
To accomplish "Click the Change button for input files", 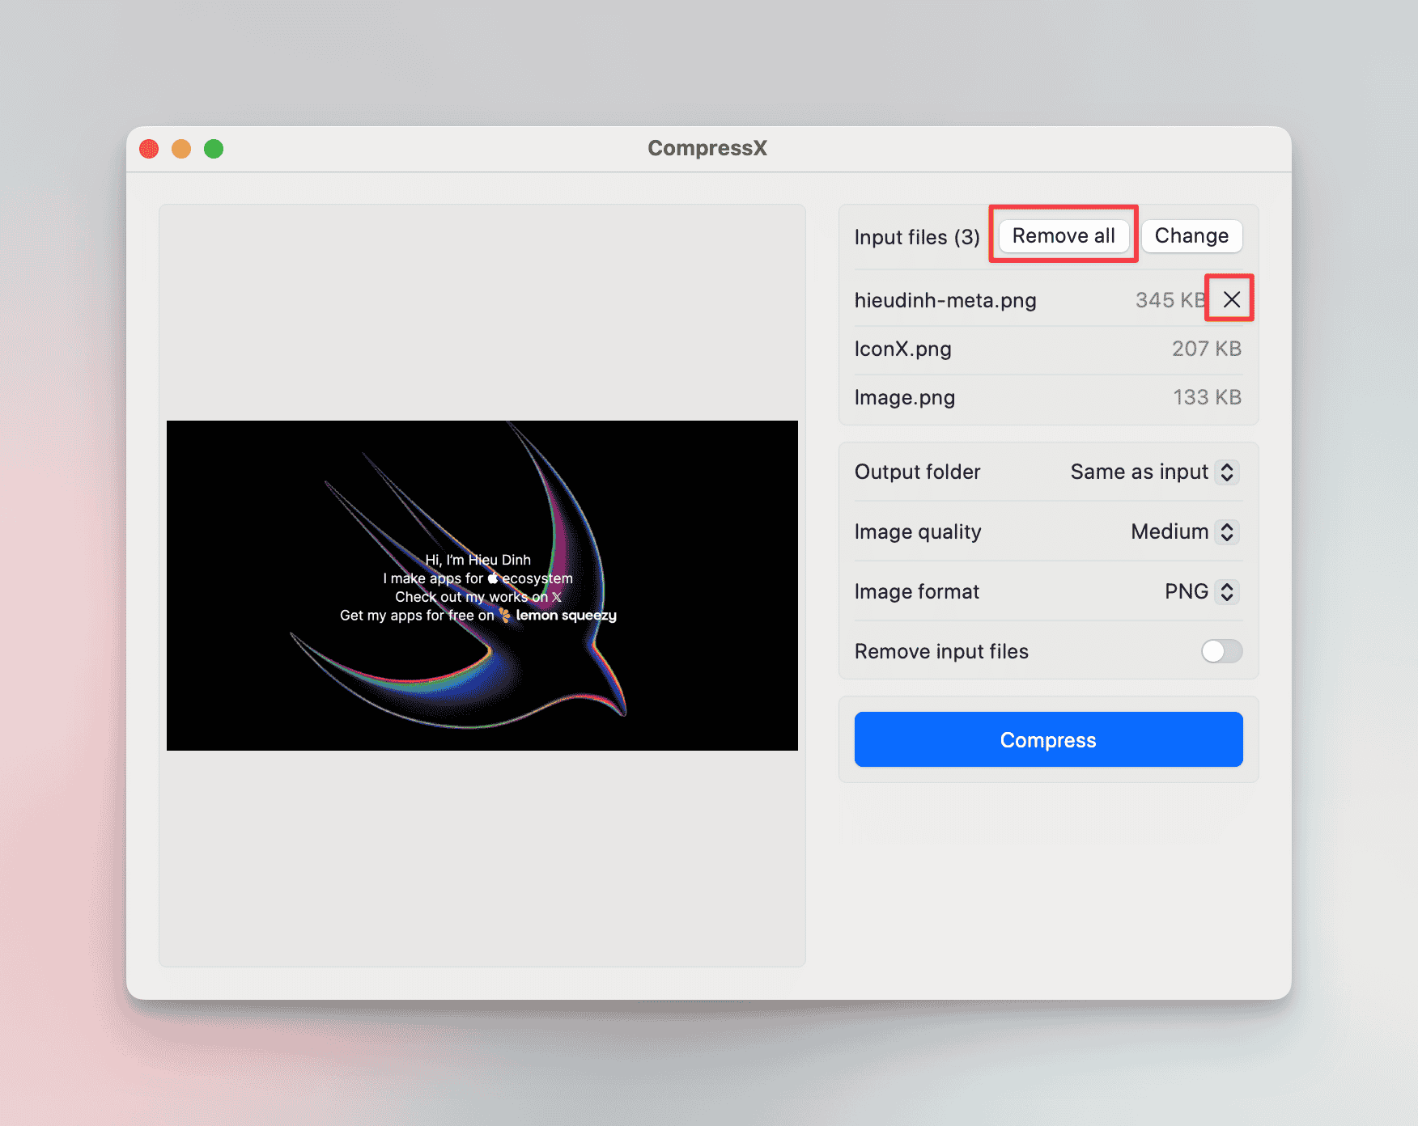I will click(1191, 235).
